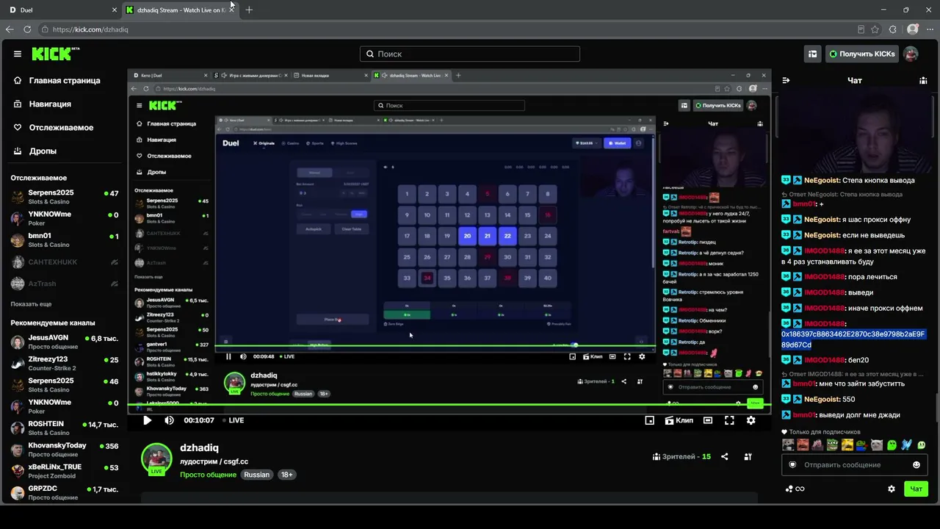
Task: Open the chat users list icon
Action: [923, 80]
